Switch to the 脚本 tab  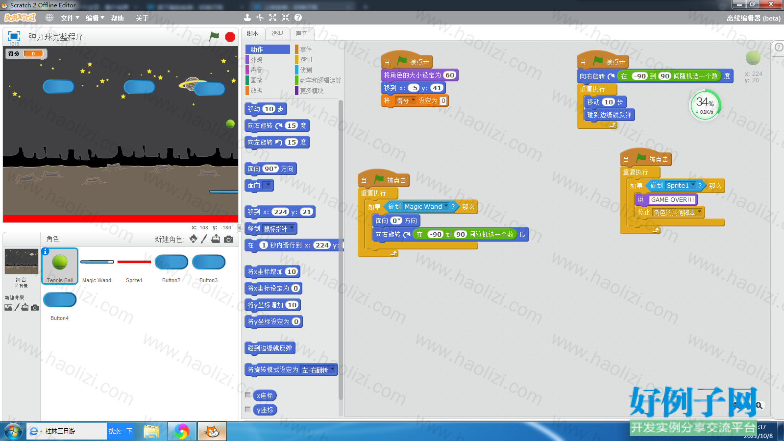coord(253,34)
